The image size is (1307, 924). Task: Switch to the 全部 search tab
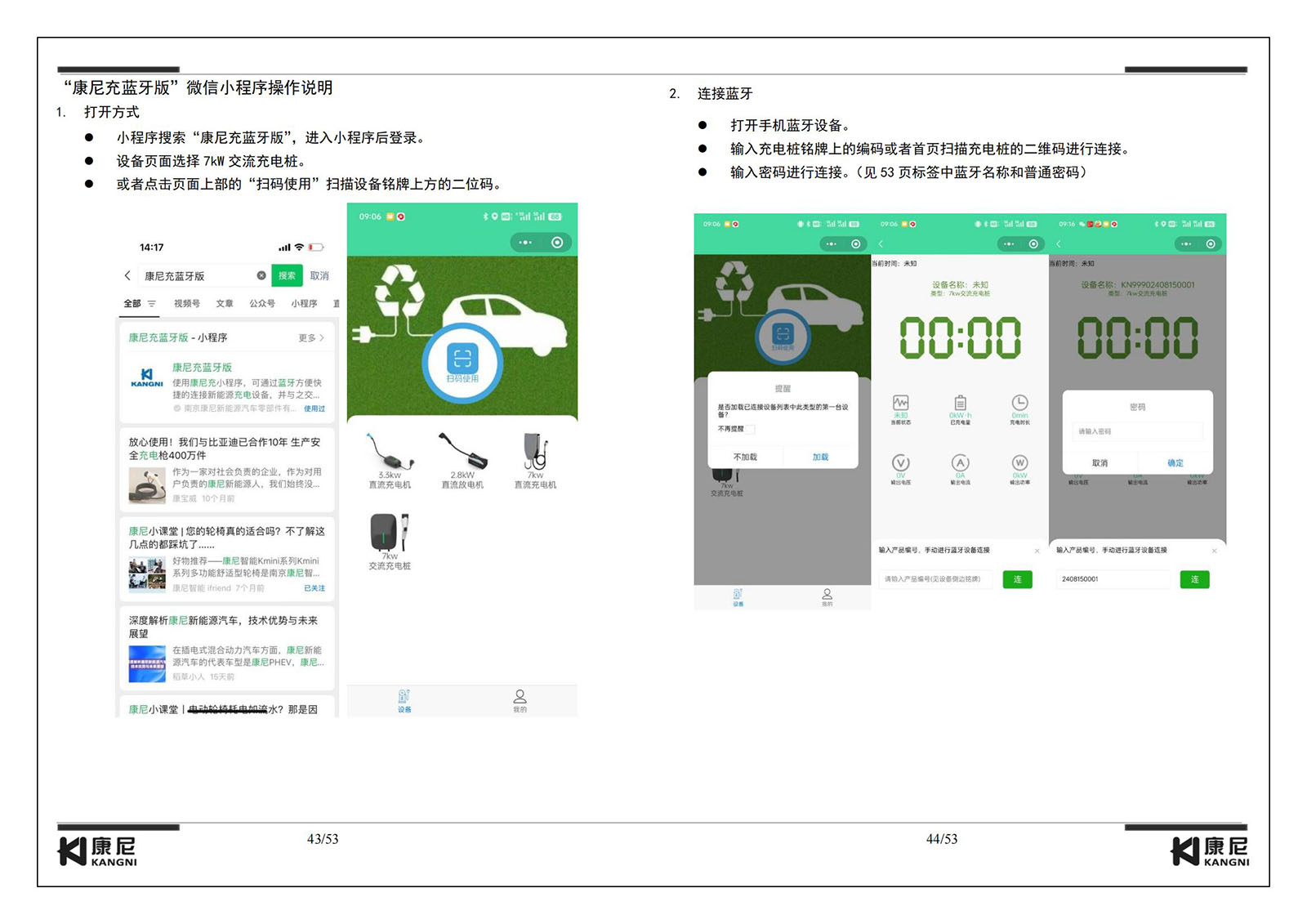pyautogui.click(x=132, y=304)
